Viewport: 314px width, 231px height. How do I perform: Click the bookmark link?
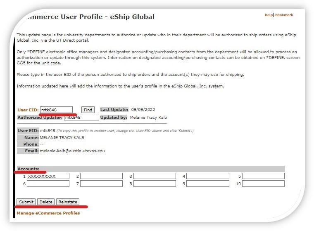[284, 15]
